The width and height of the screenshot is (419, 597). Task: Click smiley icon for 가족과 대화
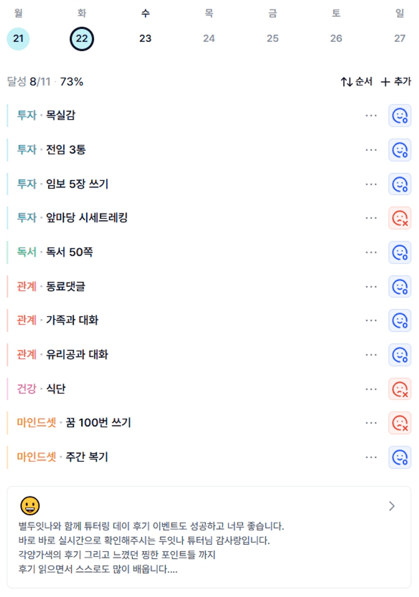(400, 321)
